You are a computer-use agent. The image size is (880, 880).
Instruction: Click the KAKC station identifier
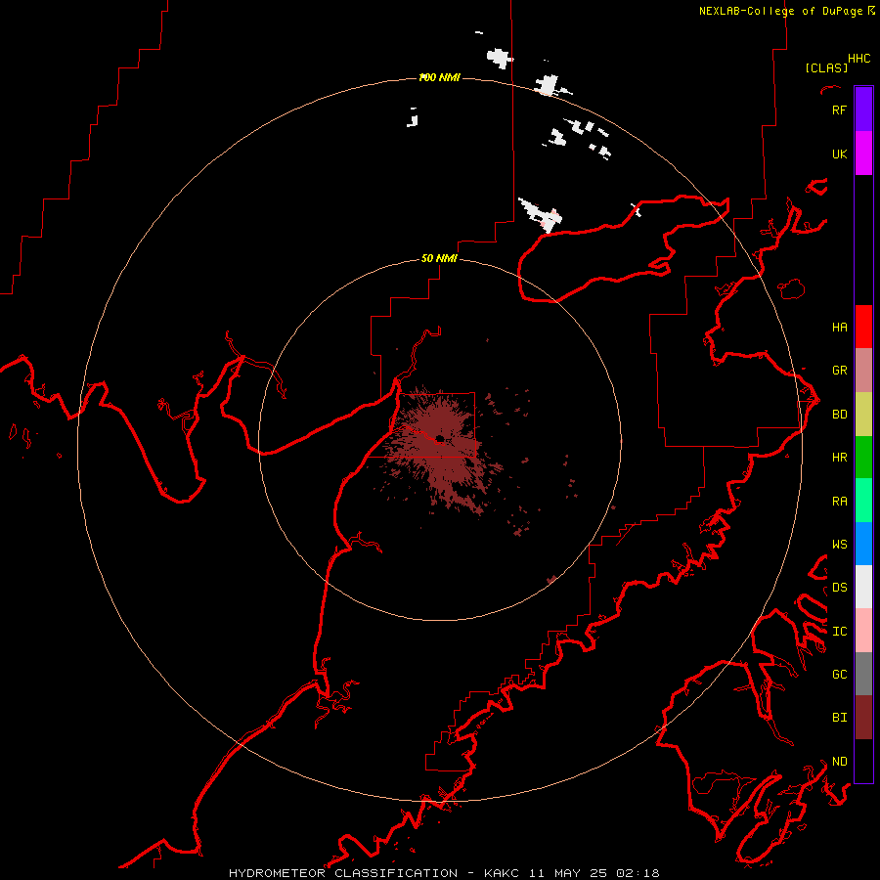click(x=502, y=873)
